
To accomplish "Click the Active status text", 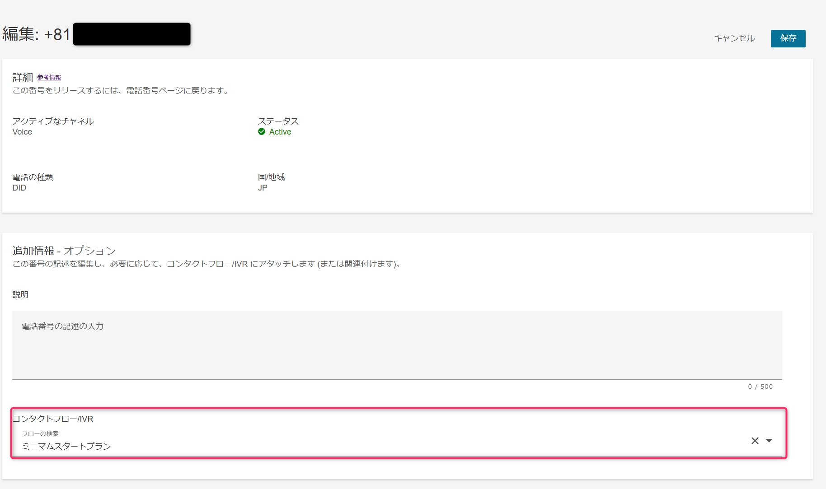I will point(280,132).
